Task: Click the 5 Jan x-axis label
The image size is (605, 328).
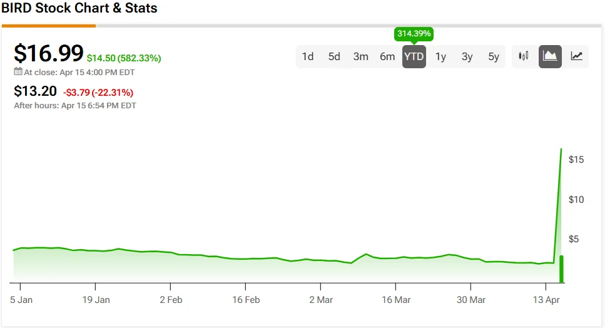Action: click(21, 300)
